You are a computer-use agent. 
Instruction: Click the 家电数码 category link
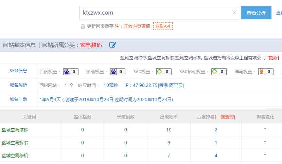tap(91, 45)
